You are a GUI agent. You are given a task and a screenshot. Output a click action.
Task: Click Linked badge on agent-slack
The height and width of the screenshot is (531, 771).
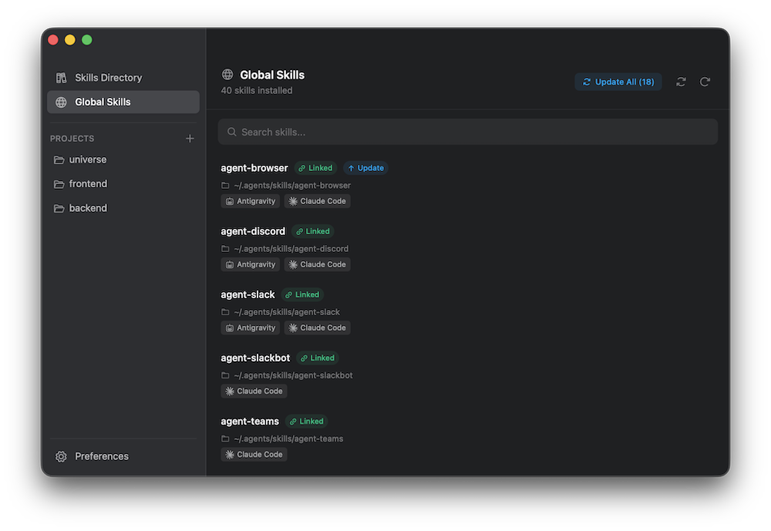point(302,295)
